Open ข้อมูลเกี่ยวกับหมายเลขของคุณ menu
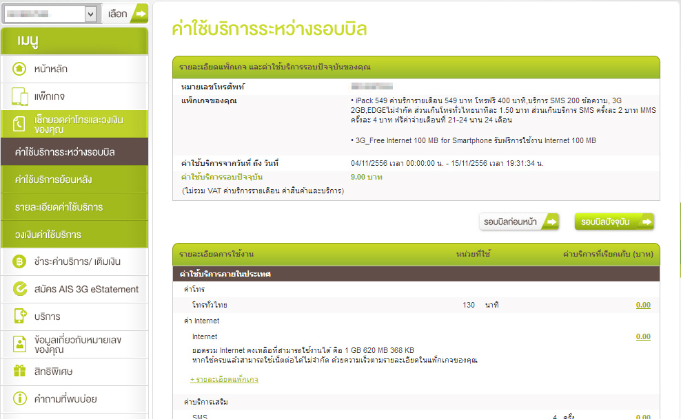The height and width of the screenshot is (419, 681). pos(74,344)
